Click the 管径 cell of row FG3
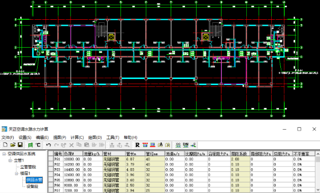Screen dimensions: 320x193 (x=155, y=169)
